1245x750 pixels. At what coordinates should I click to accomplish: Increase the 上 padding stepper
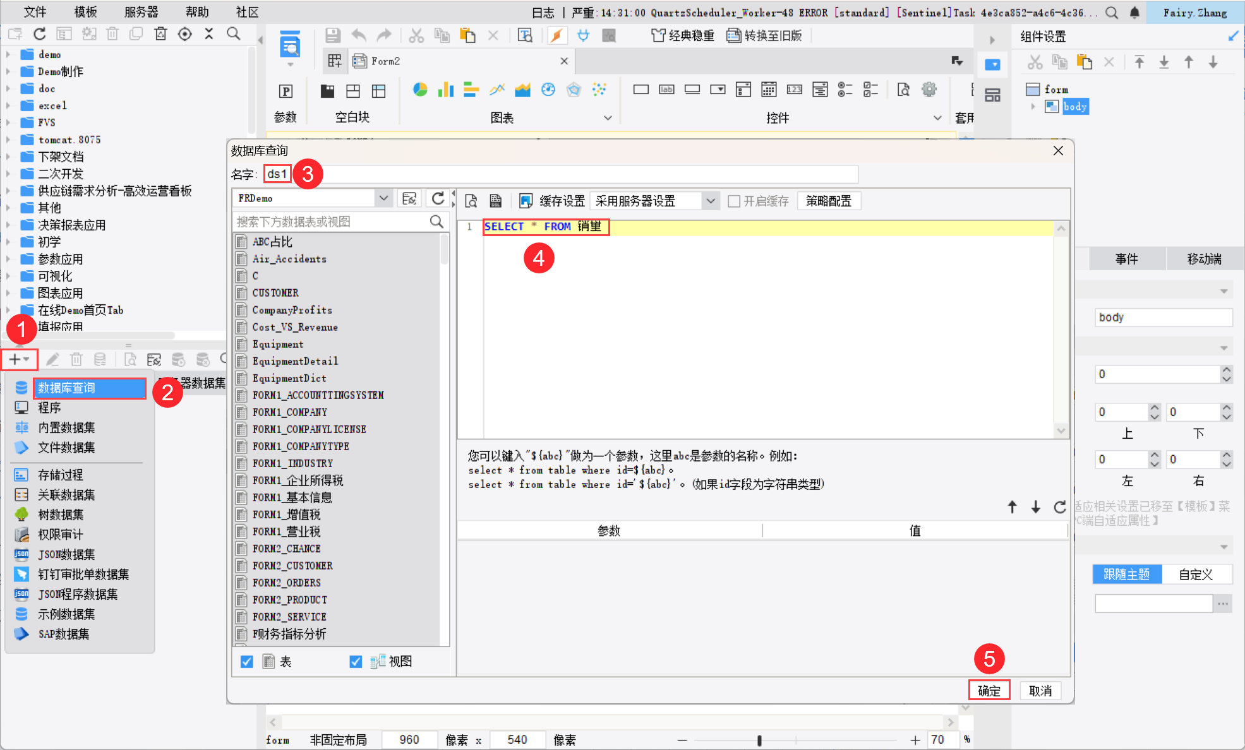coord(1155,408)
